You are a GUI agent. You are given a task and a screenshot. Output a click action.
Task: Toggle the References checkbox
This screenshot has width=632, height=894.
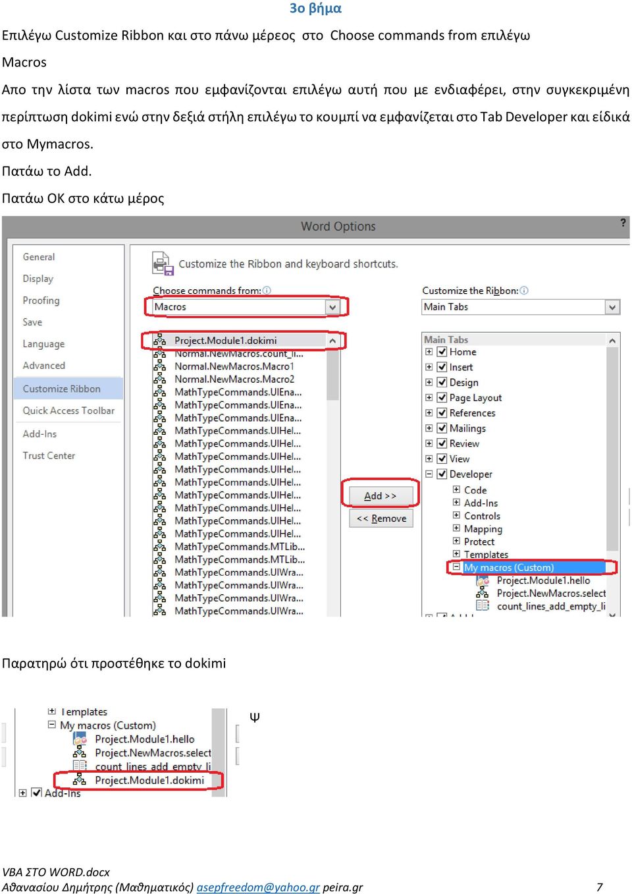click(x=442, y=413)
